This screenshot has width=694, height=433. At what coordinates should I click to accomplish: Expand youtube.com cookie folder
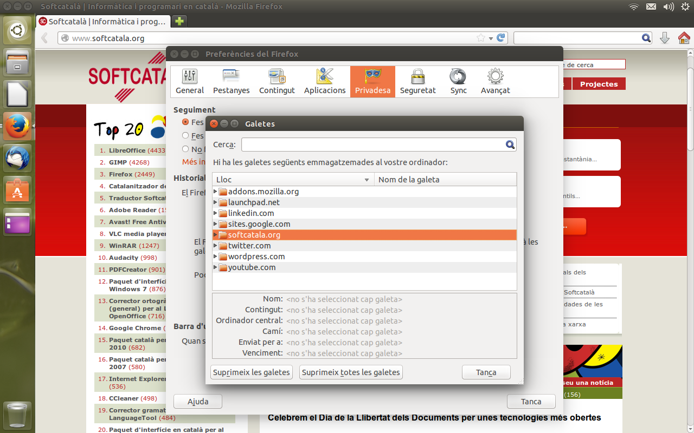pos(215,267)
